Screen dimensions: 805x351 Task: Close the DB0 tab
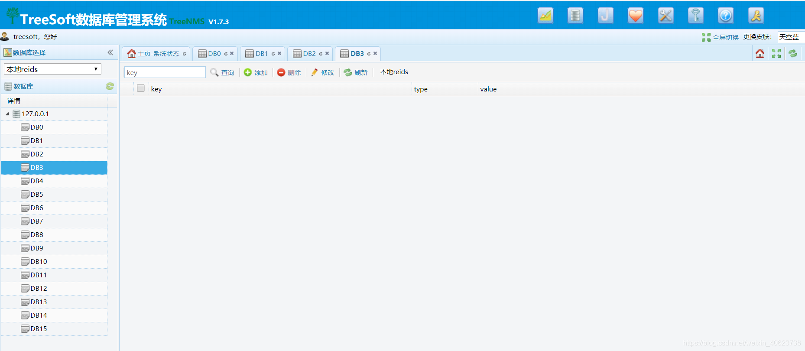coord(232,54)
